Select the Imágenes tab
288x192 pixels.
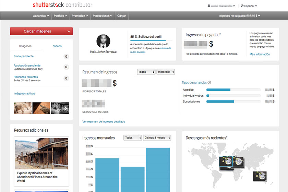25,46
